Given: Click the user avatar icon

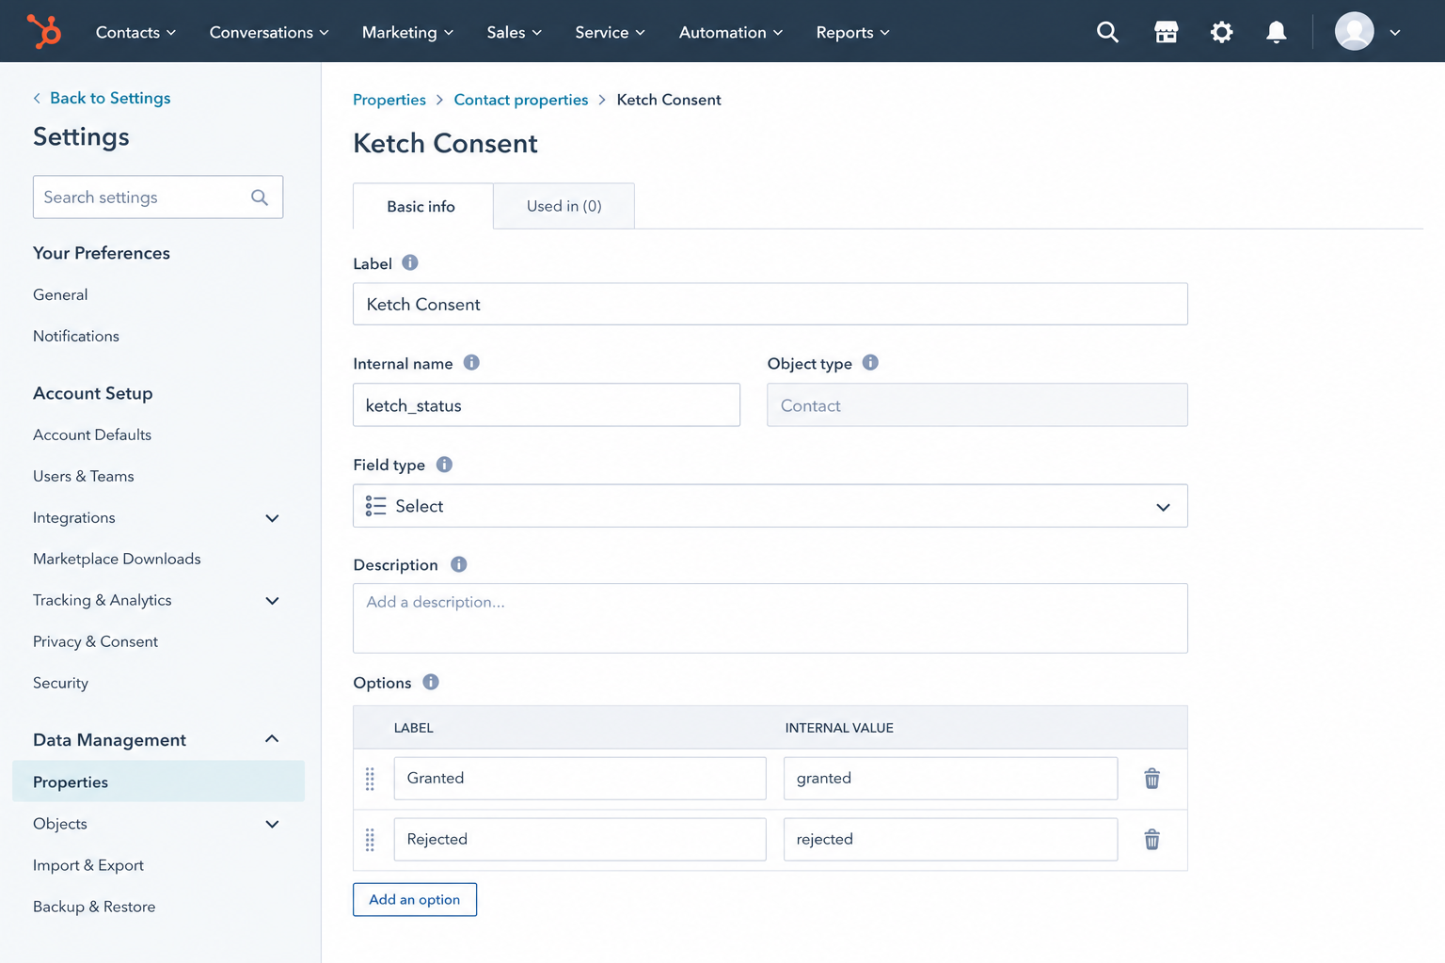Looking at the screenshot, I should coord(1354,31).
